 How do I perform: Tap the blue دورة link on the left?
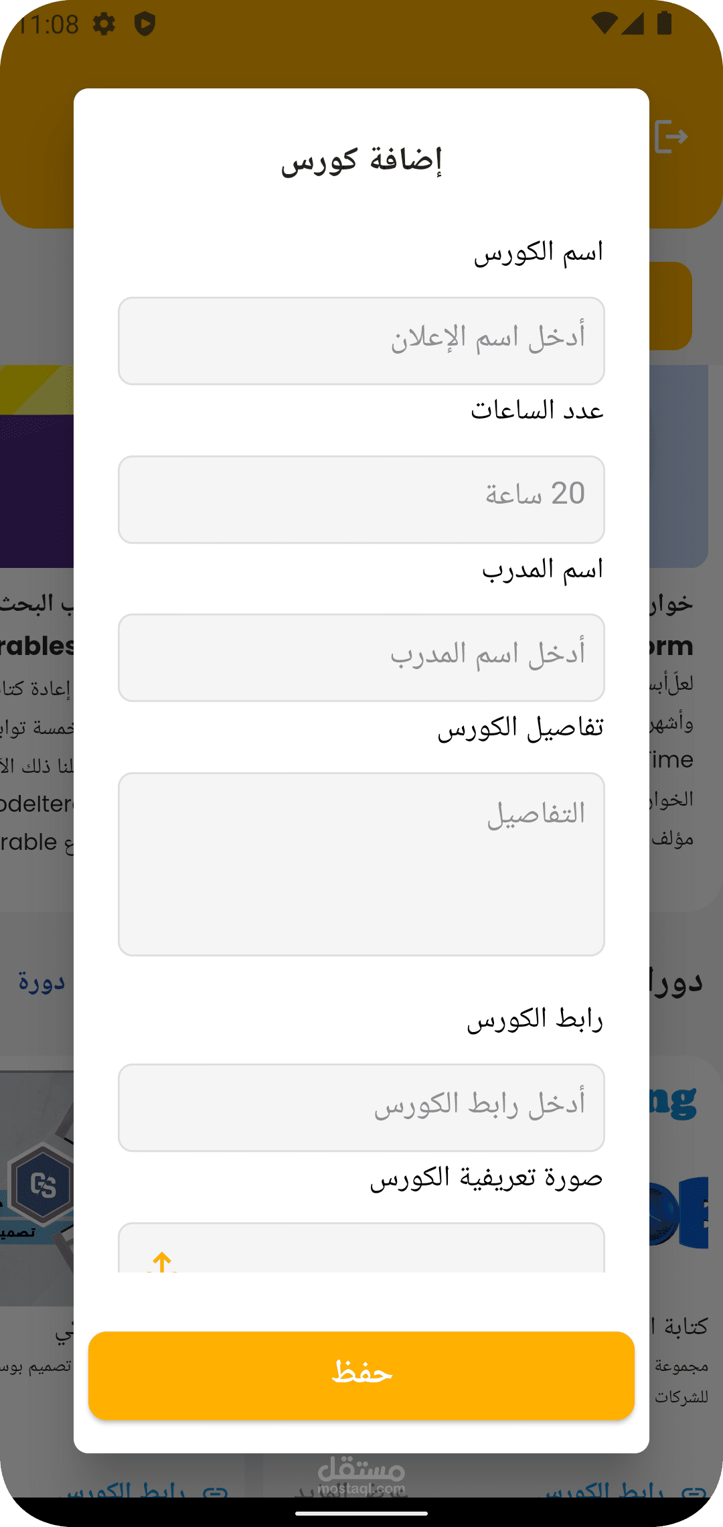pyautogui.click(x=42, y=982)
